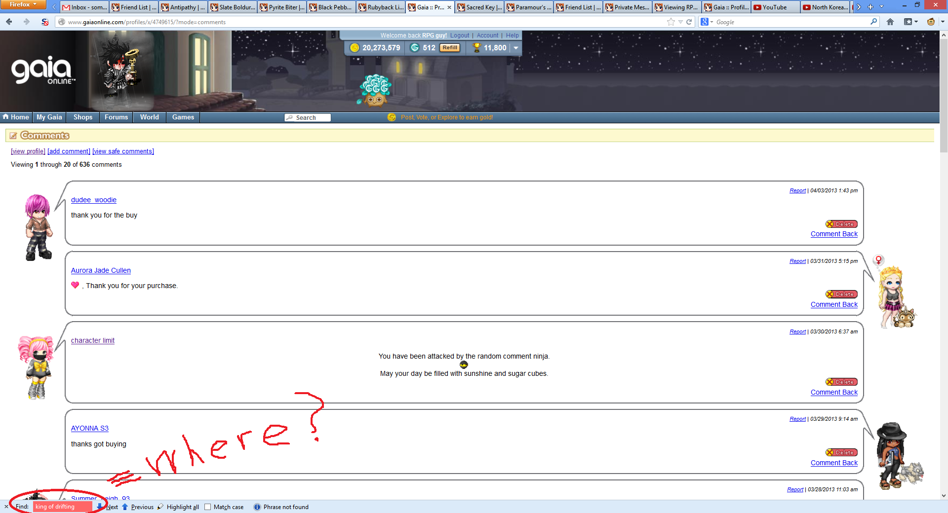
Task: Click the Post, Vote, or Explore gold tip
Action: (447, 117)
